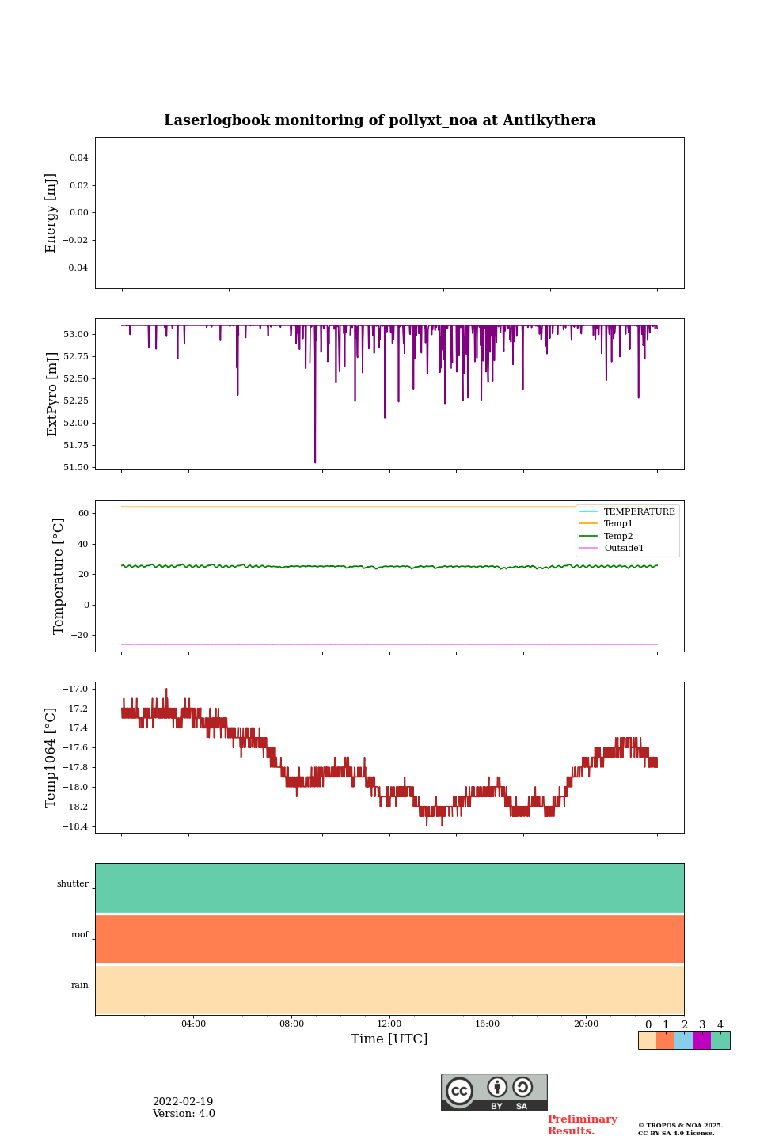Image resolution: width=760 pixels, height=1140 pixels.
Task: Click the 'rain' row label
Action: coord(80,985)
